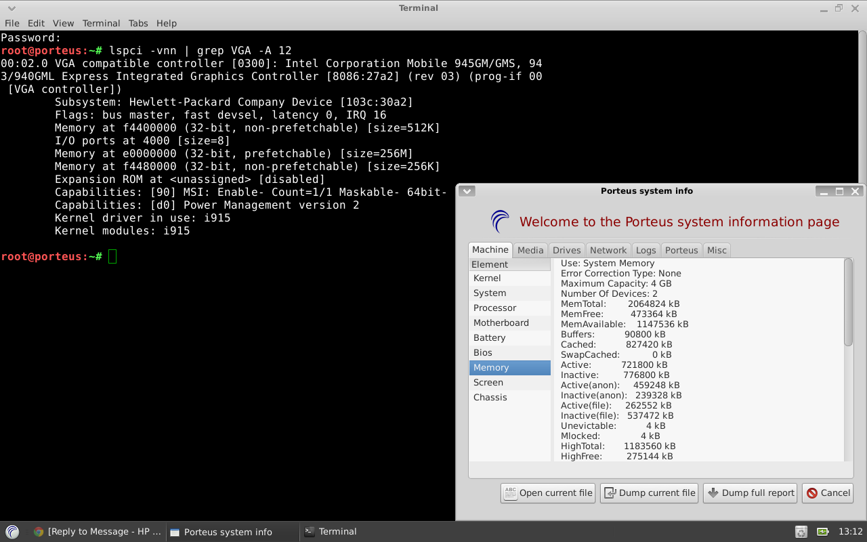Click the battery status icon in system tray
Image resolution: width=867 pixels, height=542 pixels.
822,532
